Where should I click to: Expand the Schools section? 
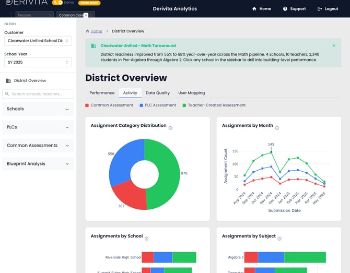pos(38,109)
